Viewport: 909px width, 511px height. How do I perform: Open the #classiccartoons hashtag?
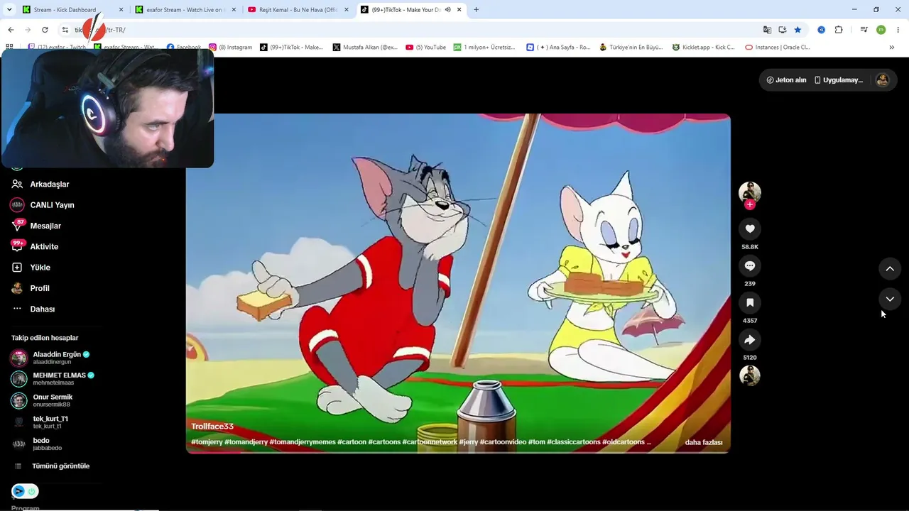pyautogui.click(x=574, y=442)
